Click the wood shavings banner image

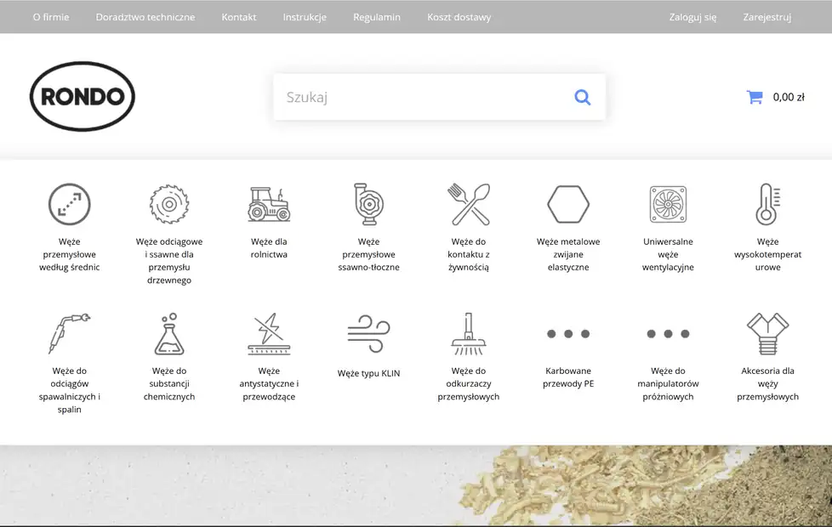pos(416,485)
